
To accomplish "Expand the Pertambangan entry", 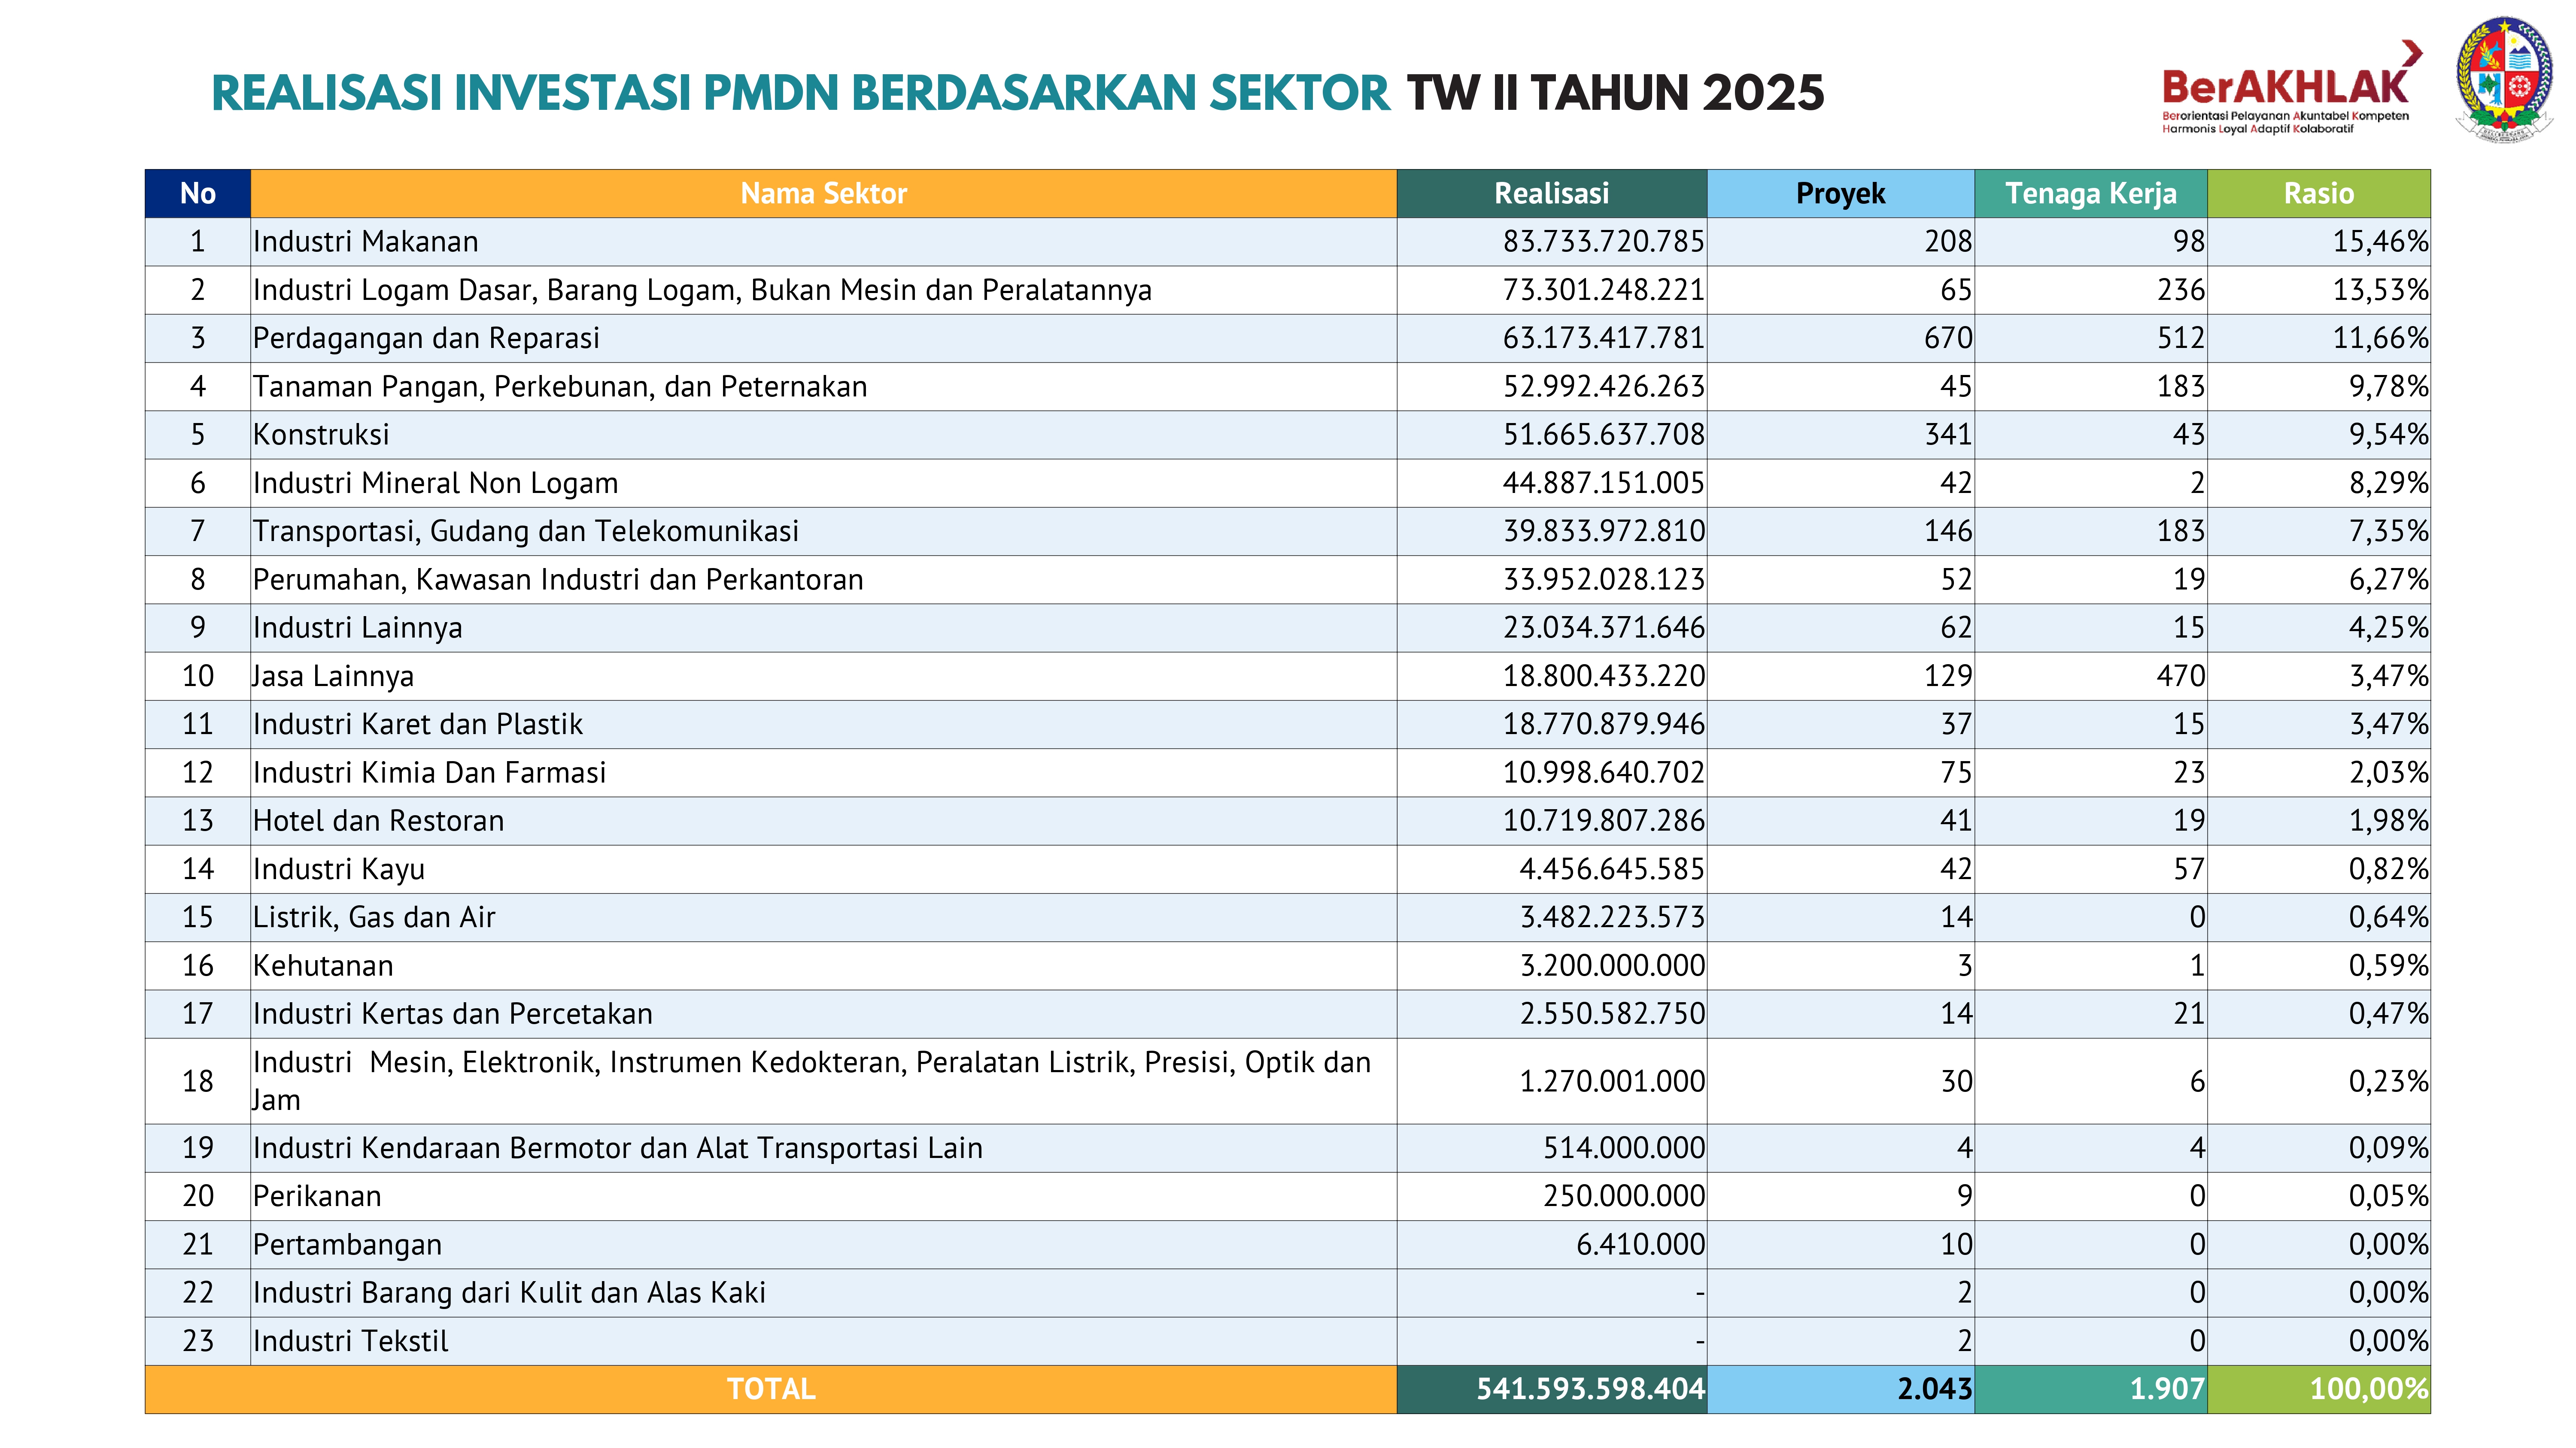I will (x=700, y=1244).
